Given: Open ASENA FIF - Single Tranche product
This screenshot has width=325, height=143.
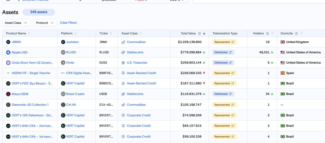Looking at the screenshot, I should tap(31, 73).
